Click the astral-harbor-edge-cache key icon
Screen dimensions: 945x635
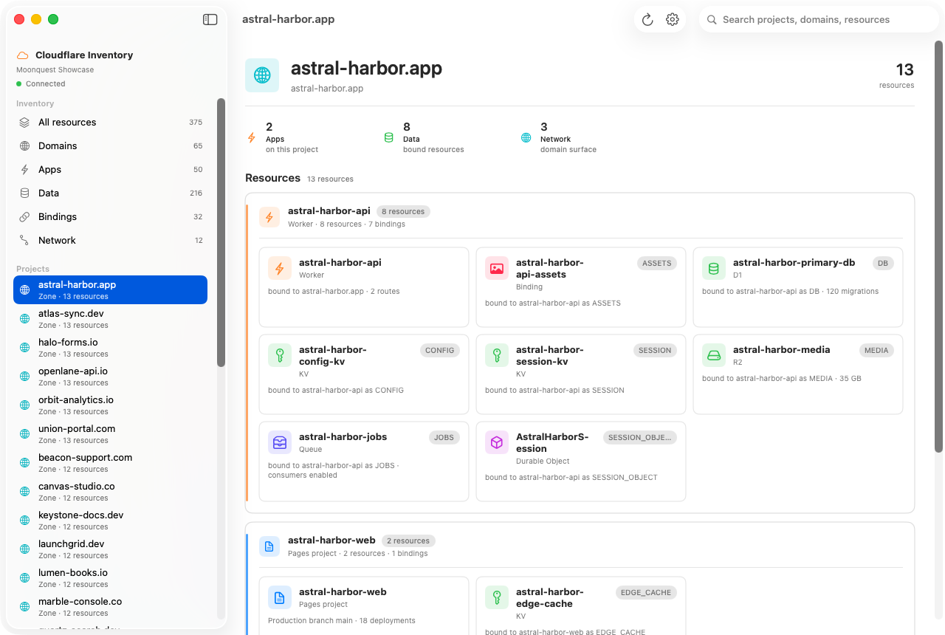click(x=497, y=598)
